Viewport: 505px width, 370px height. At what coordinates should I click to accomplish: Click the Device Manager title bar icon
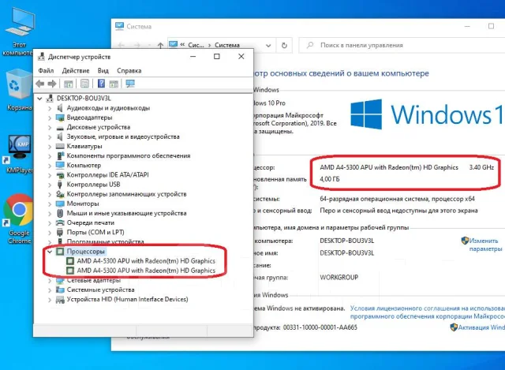[41, 57]
